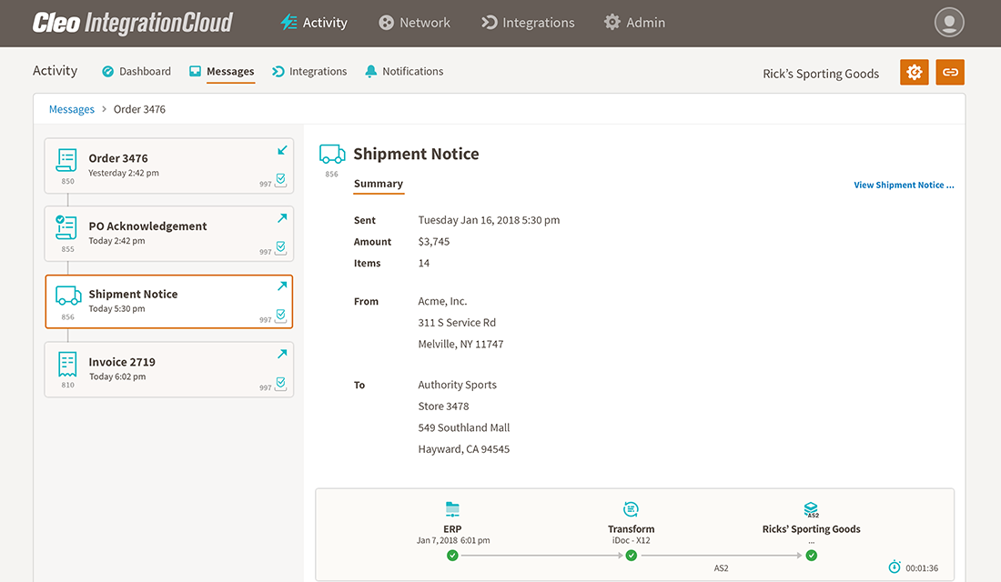This screenshot has width=1001, height=582.
Task: Open the user profile avatar
Action: click(x=949, y=23)
